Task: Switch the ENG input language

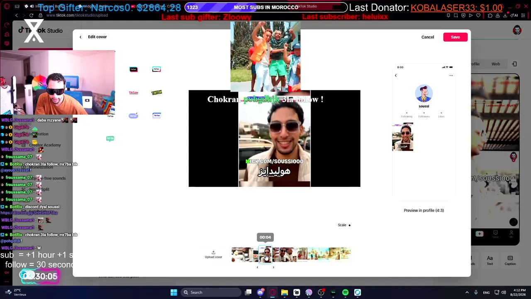Action: 486,292
